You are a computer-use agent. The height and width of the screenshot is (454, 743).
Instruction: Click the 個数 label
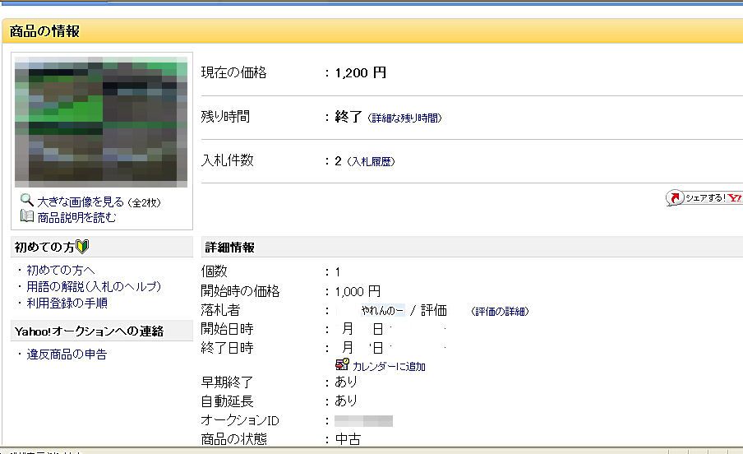click(215, 271)
